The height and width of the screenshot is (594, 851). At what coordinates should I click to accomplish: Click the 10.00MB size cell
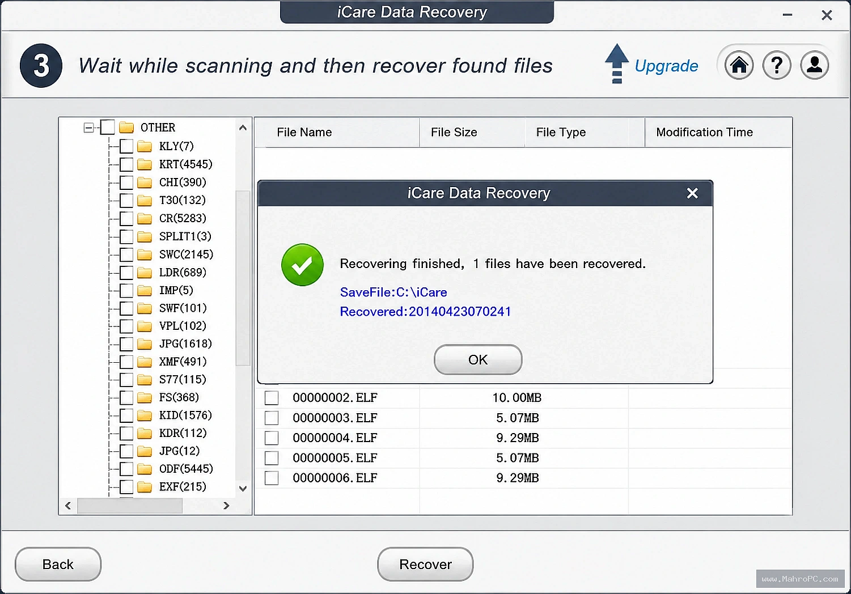coord(516,398)
